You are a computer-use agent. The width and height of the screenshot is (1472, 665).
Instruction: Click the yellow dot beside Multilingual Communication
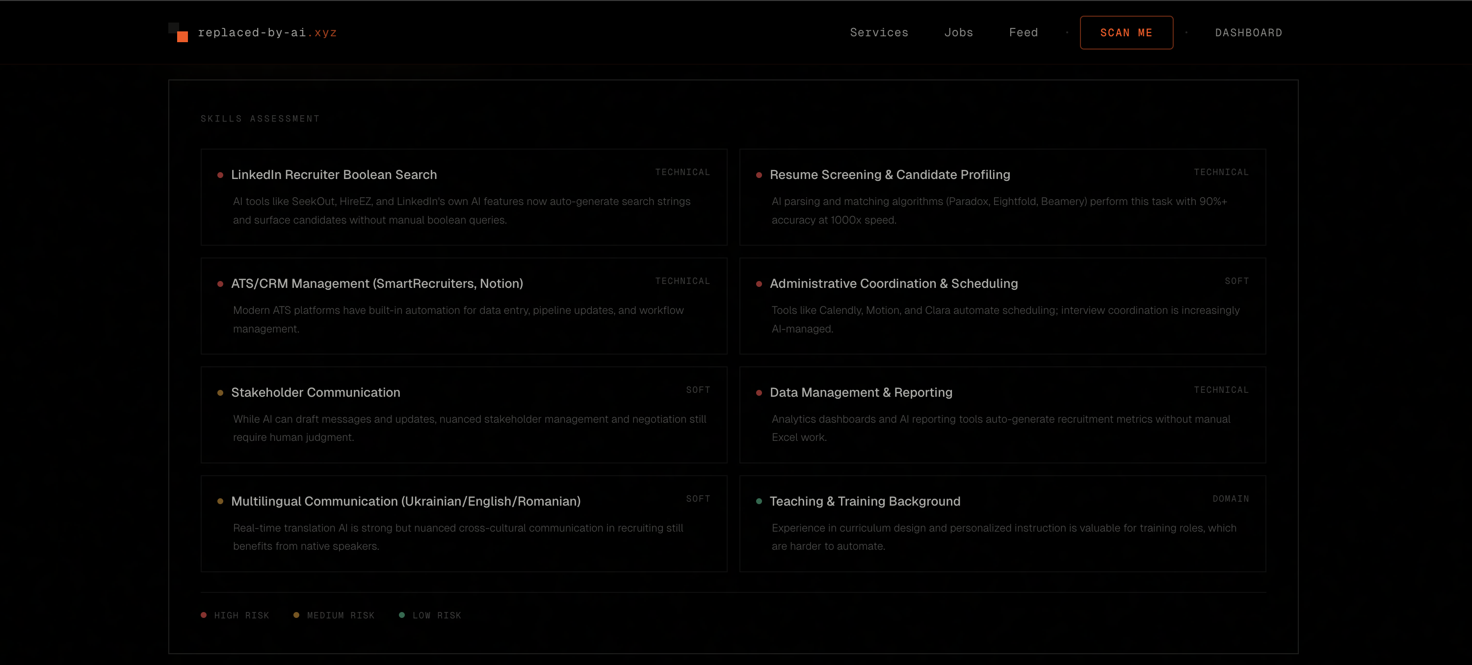coord(221,502)
